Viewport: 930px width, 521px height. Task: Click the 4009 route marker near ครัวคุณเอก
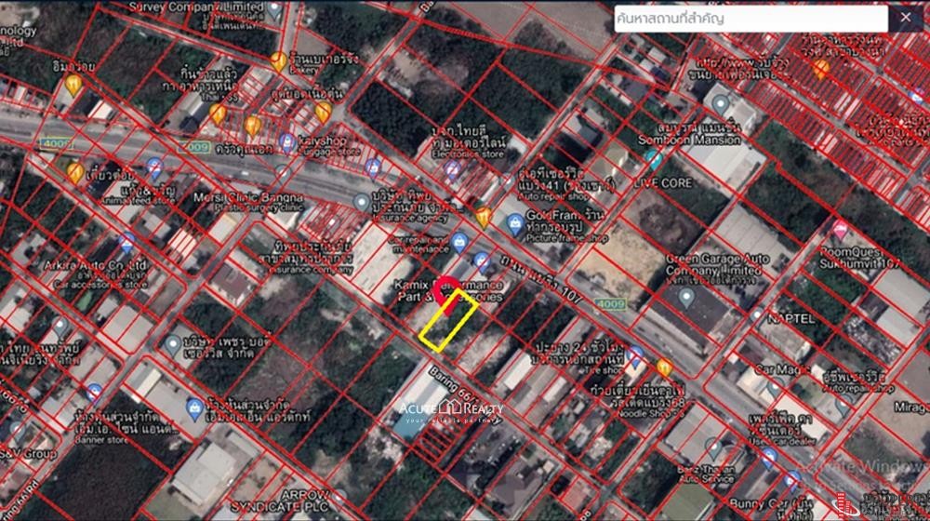click(195, 147)
